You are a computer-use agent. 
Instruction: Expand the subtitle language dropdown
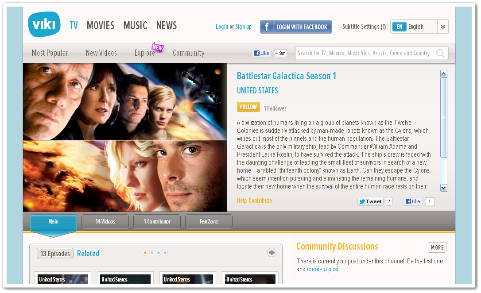[442, 27]
